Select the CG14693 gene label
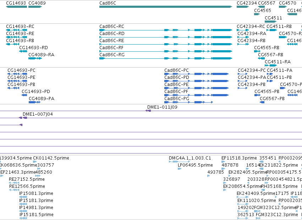 point(16,3)
